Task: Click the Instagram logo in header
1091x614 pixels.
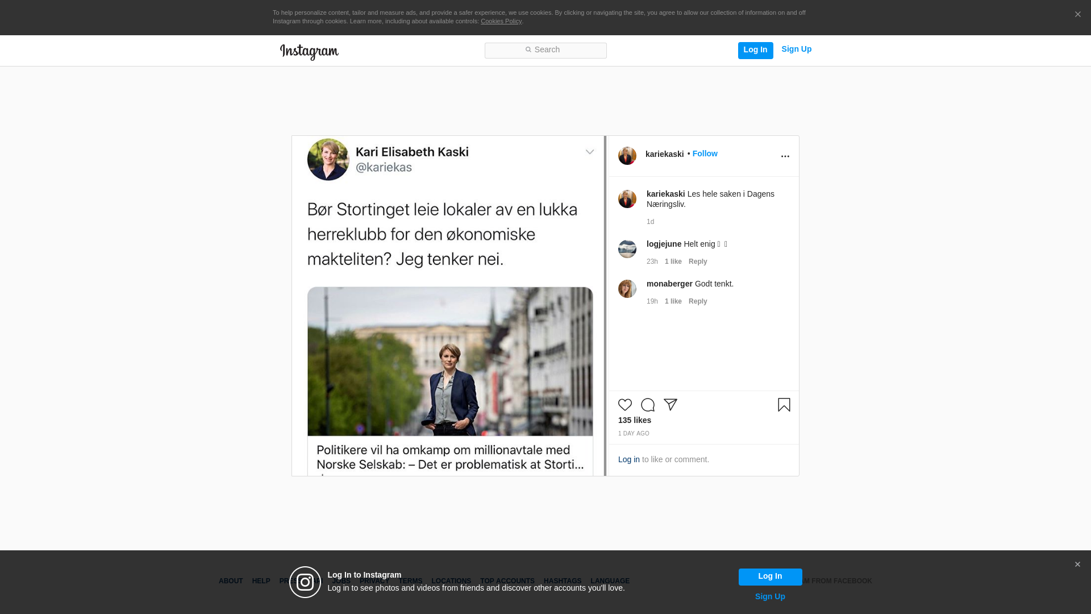Action: (x=309, y=52)
